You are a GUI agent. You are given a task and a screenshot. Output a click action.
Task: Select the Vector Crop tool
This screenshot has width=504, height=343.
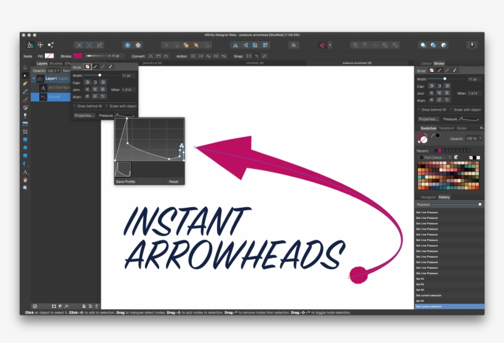click(25, 132)
